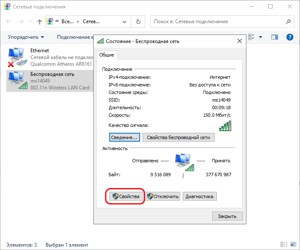Image resolution: width=300 pixels, height=250 pixels.
Task: Expand the address bar history dropdown
Action: [x=124, y=22]
